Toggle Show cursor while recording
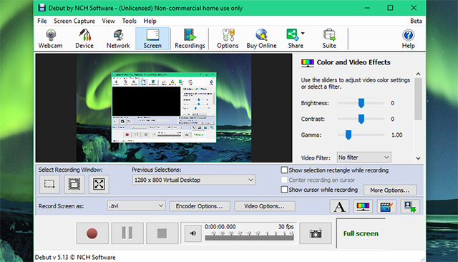The image size is (458, 262). tap(284, 190)
